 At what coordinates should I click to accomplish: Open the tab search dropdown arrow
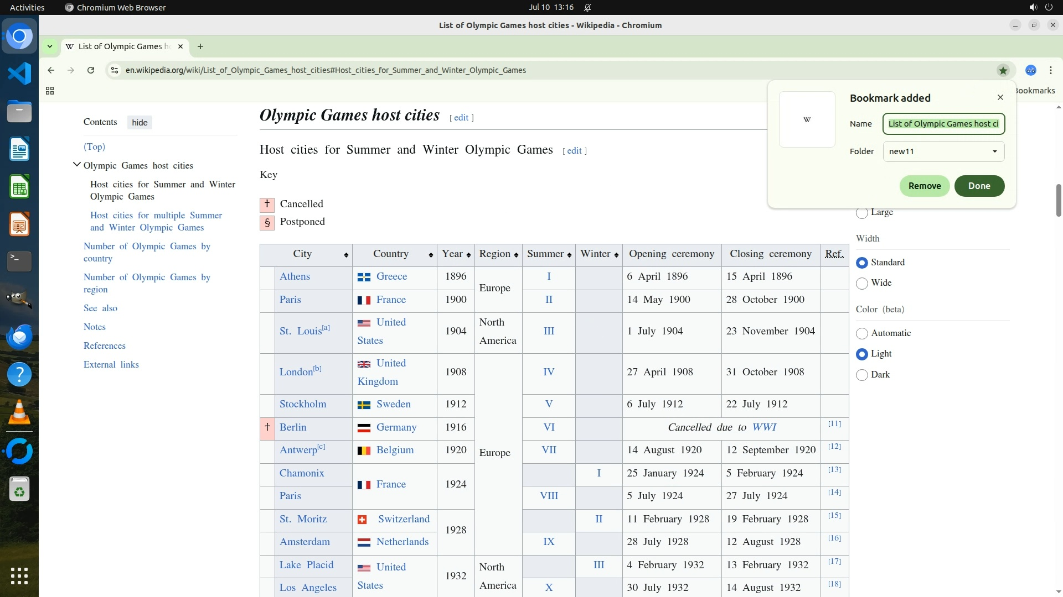(50, 46)
